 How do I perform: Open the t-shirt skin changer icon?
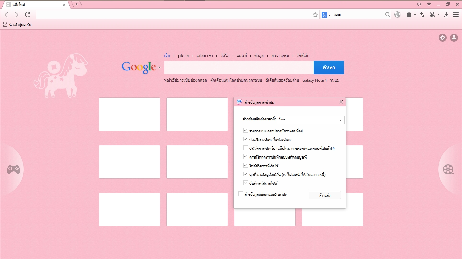[x=429, y=4]
